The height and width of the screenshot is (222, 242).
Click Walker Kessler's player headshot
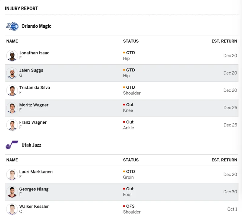12,209
